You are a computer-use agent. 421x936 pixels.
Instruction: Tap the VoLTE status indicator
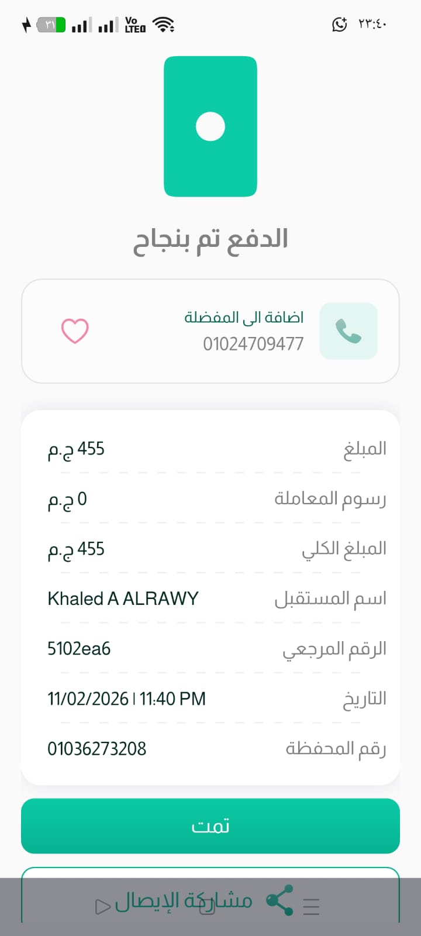point(135,25)
